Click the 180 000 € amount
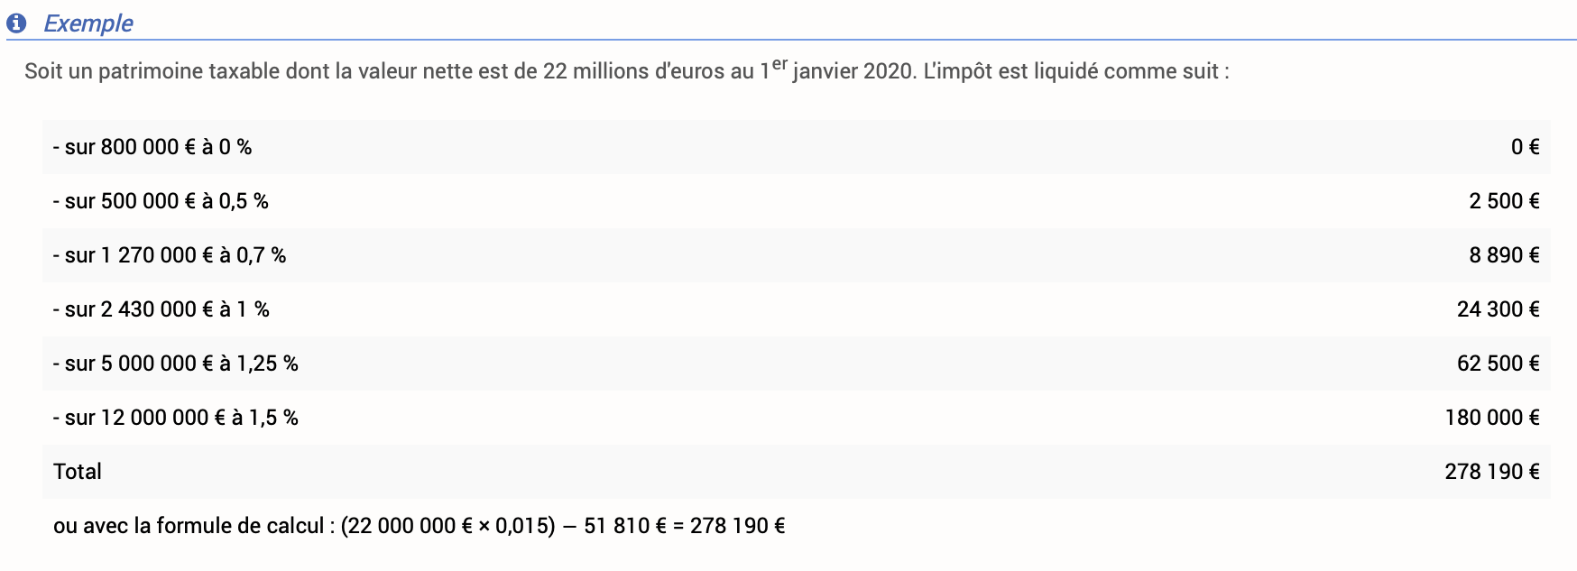The height and width of the screenshot is (571, 1577). click(1492, 418)
